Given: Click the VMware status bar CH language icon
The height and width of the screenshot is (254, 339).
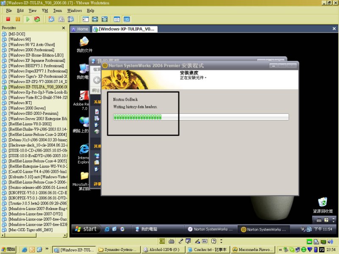Looking at the screenshot, I should 162,241.
